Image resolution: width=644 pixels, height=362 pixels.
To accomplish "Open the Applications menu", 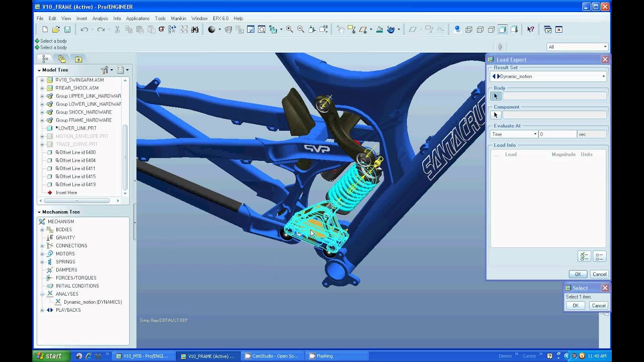I will pyautogui.click(x=137, y=19).
